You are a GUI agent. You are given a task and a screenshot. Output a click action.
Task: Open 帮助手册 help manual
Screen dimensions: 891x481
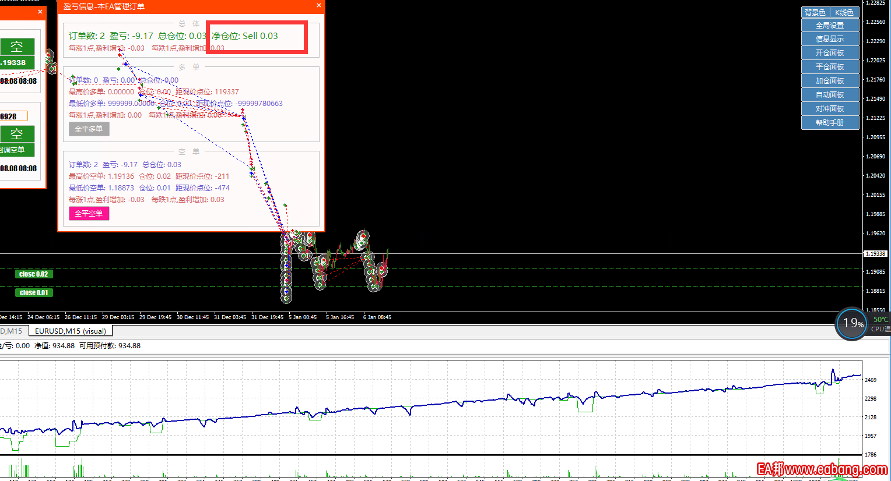point(830,123)
